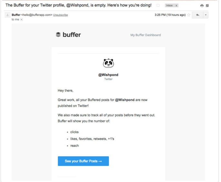Viewport: 221px width, 182px height.
Task: Click the Buffer logo in the email
Action: [68, 35]
